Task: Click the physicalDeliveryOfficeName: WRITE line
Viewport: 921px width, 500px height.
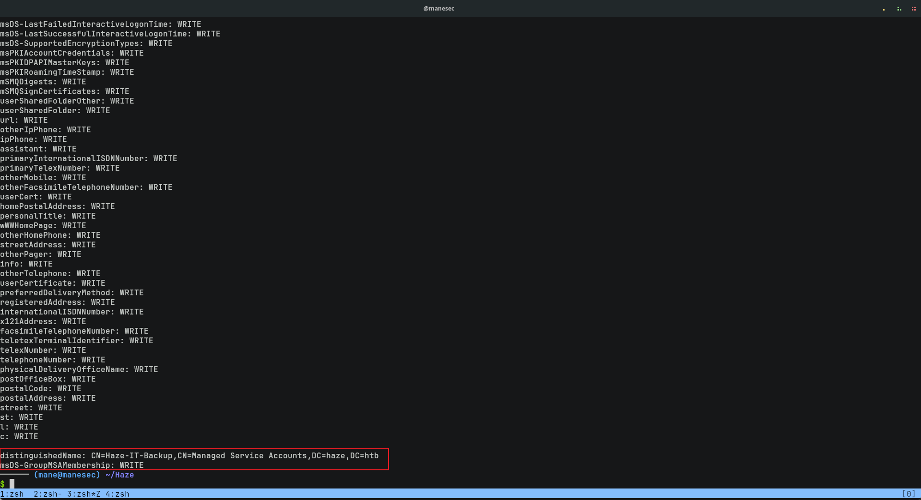Action: pyautogui.click(x=79, y=369)
